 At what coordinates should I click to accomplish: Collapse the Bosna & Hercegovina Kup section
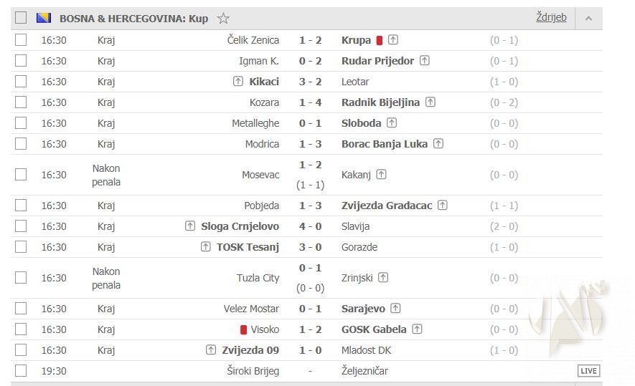click(588, 19)
